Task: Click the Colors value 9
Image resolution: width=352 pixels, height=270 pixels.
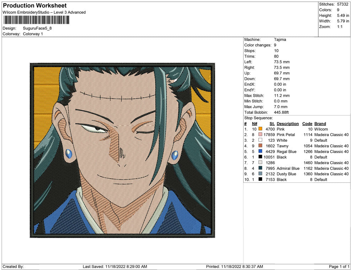Action: tap(338, 10)
